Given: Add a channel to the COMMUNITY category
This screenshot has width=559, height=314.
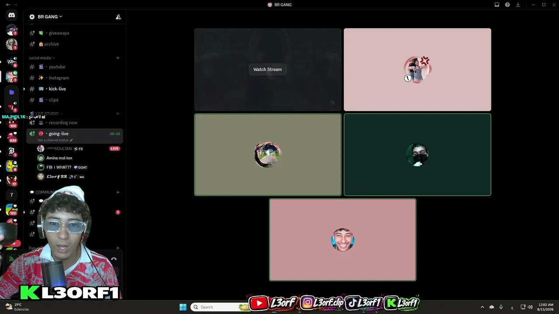Looking at the screenshot, I should point(118,192).
